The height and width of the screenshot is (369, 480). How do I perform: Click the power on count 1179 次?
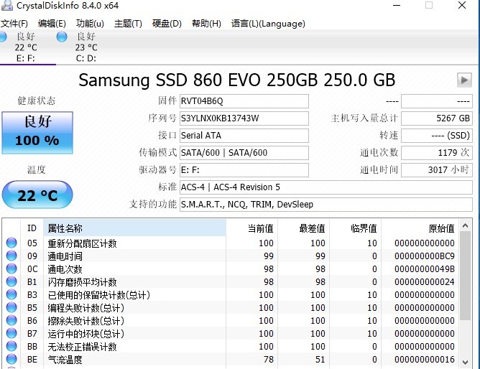(x=437, y=152)
